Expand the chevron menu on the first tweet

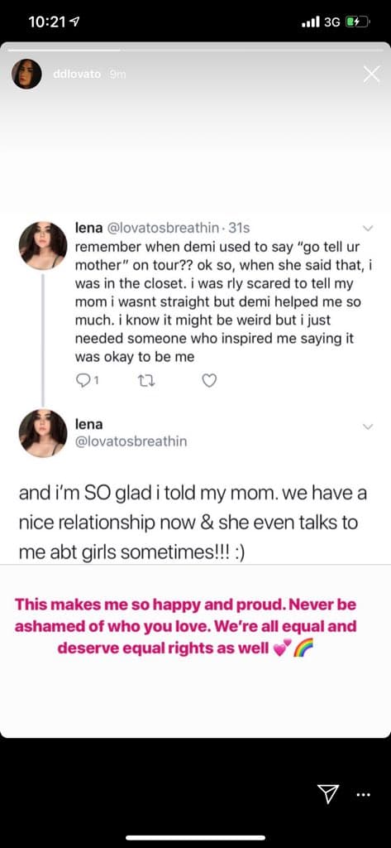point(368,228)
